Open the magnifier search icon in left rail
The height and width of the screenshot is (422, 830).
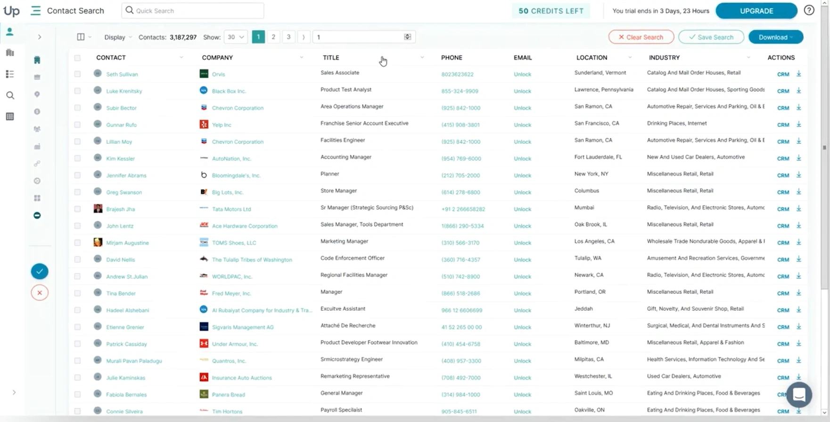point(10,95)
